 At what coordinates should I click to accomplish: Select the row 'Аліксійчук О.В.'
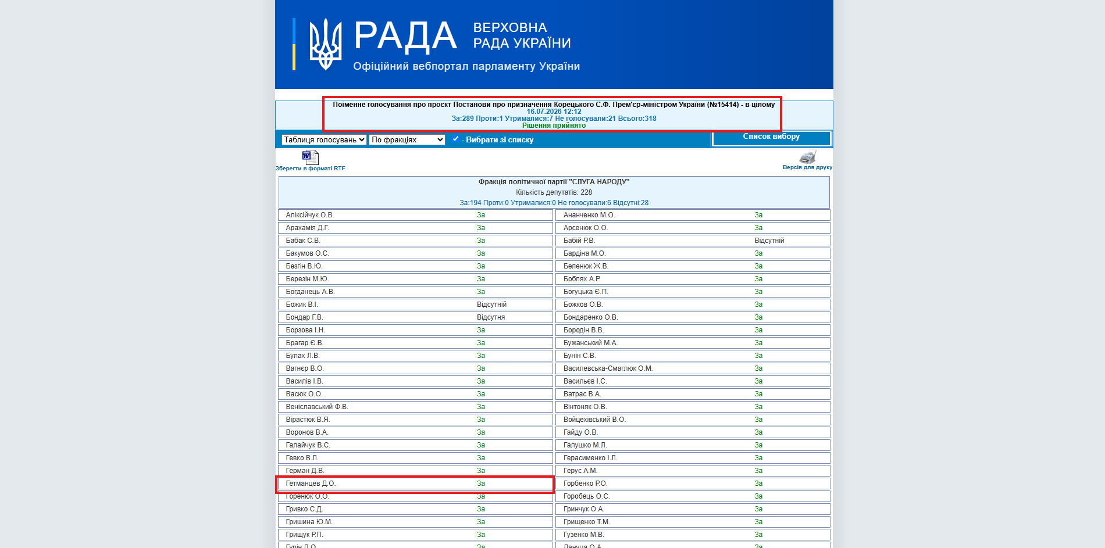pyautogui.click(x=415, y=215)
